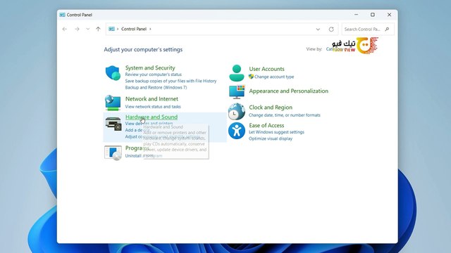Click the search magnifier icon
The height and width of the screenshot is (253, 451).
tap(387, 30)
